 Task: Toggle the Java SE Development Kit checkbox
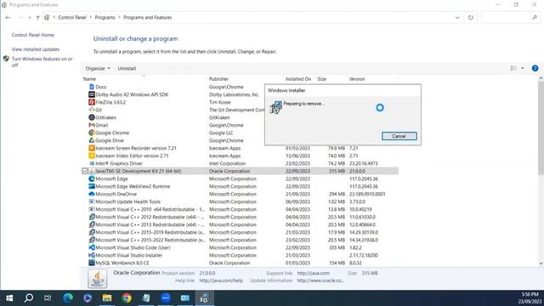(x=85, y=171)
